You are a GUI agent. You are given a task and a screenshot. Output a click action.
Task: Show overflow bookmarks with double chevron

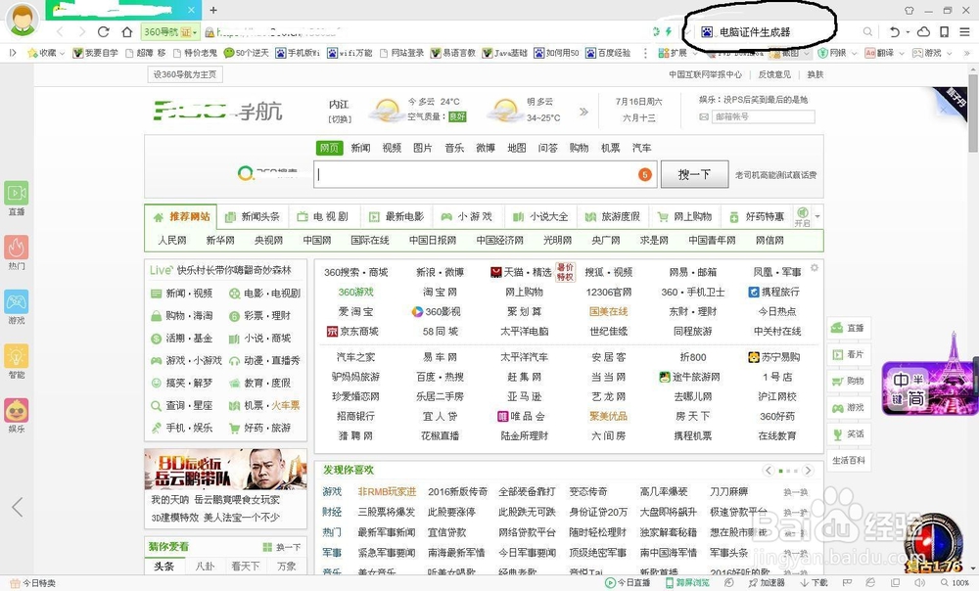[x=967, y=54]
